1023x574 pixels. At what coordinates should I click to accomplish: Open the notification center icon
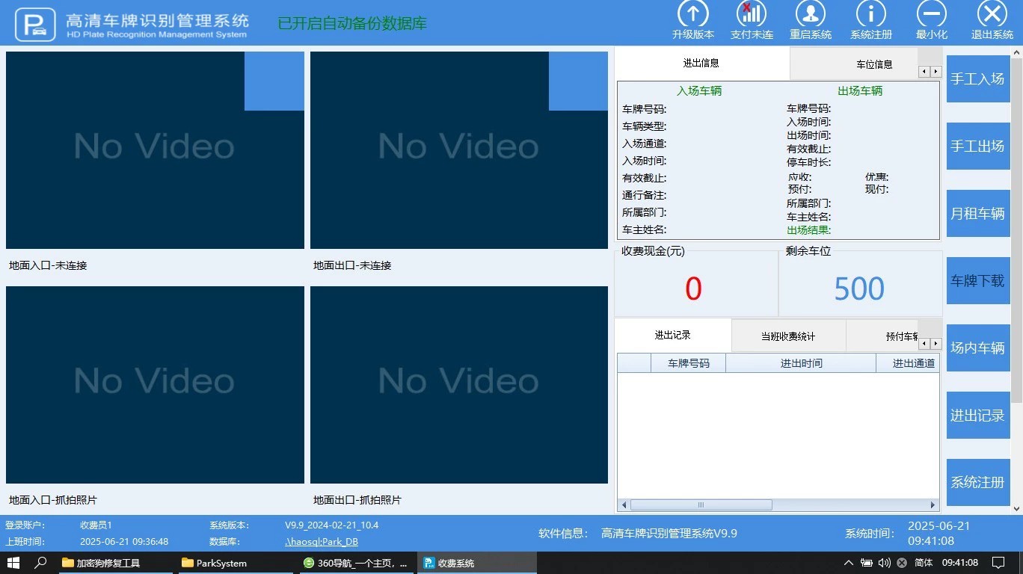tap(998, 563)
